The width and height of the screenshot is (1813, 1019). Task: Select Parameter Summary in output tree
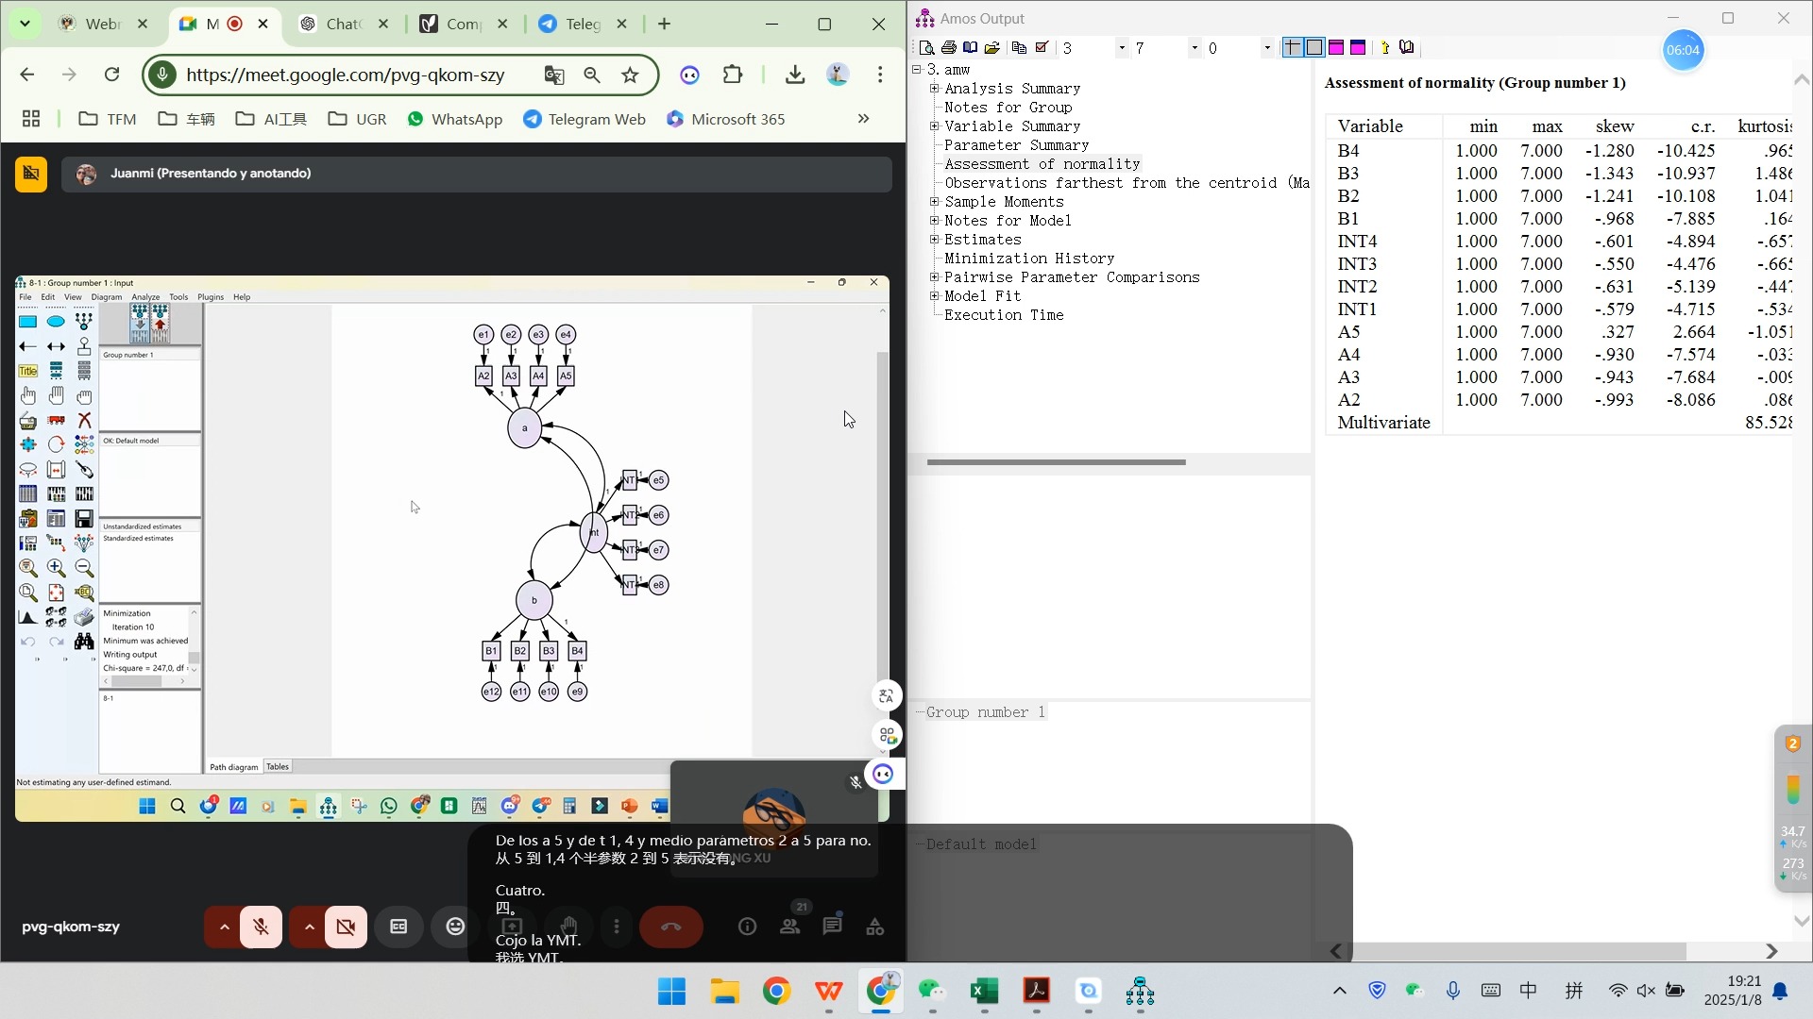click(1016, 145)
